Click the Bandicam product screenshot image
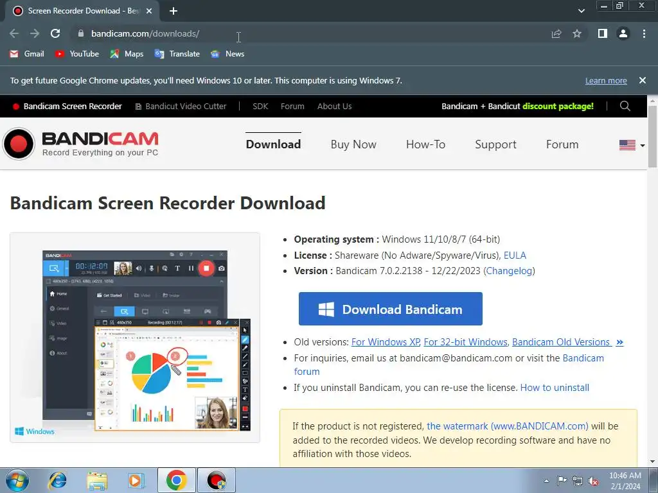Viewport: 658px width, 493px height. pyautogui.click(x=135, y=338)
